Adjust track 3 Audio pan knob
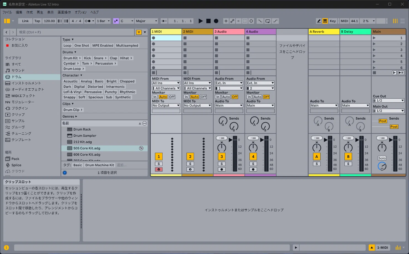 [222, 147]
